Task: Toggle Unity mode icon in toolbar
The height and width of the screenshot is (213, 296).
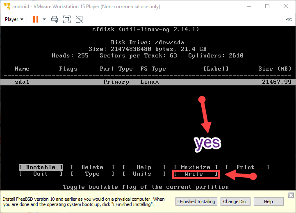Action: point(79,19)
